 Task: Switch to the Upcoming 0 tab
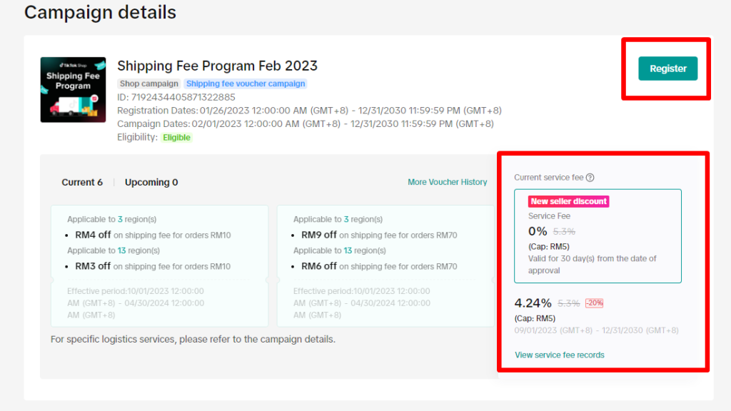[151, 182]
